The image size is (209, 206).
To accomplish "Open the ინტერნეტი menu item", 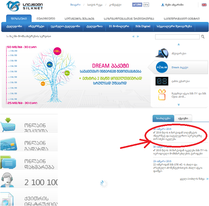I will coord(36,26).
